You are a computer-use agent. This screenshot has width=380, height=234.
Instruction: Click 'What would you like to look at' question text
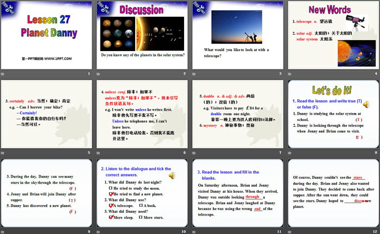tap(237, 53)
